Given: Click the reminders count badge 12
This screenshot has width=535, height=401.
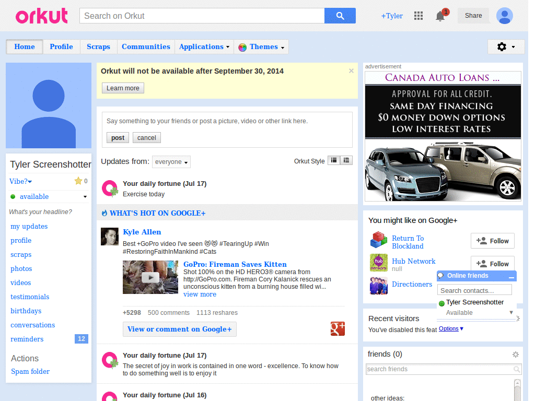Looking at the screenshot, I should (81, 338).
